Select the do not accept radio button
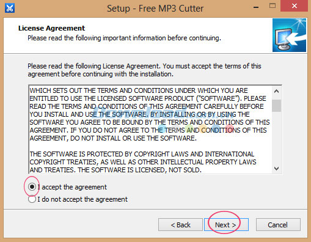This screenshot has width=311, height=242. coord(32,199)
